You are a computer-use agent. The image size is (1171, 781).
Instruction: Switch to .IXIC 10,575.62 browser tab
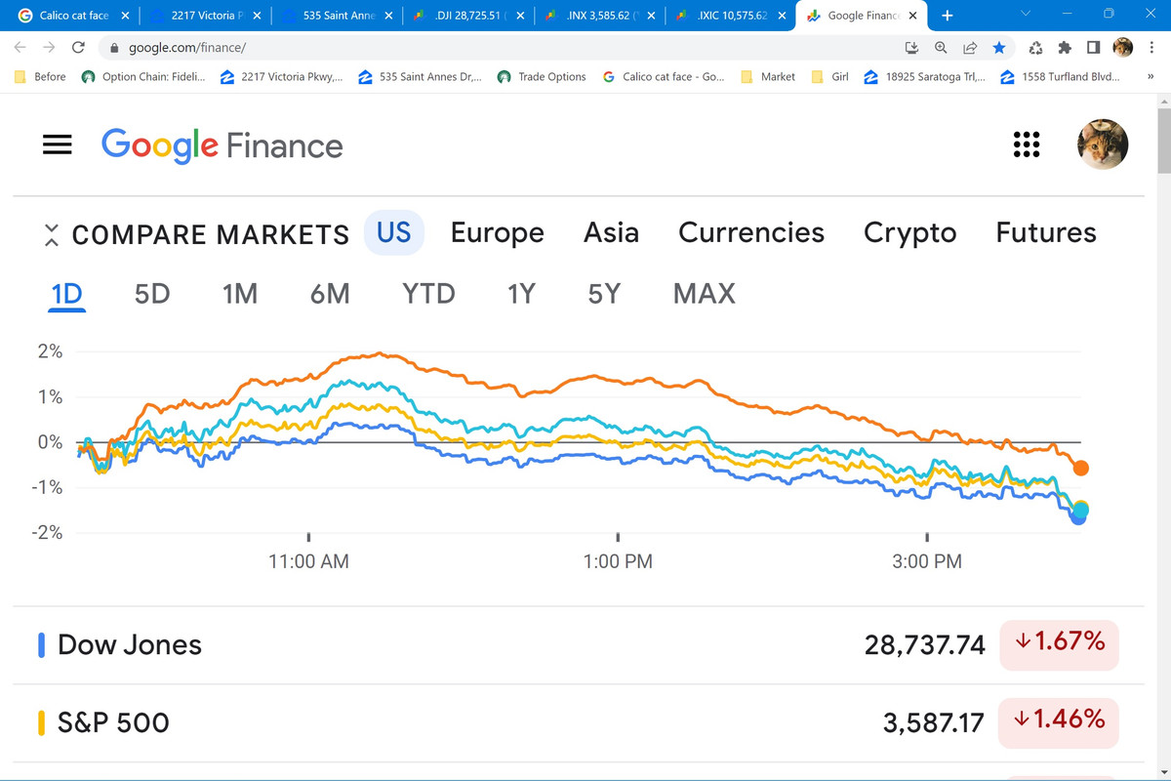731,16
